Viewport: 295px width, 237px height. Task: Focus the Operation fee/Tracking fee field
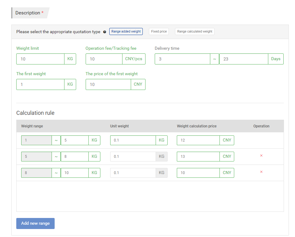point(104,59)
